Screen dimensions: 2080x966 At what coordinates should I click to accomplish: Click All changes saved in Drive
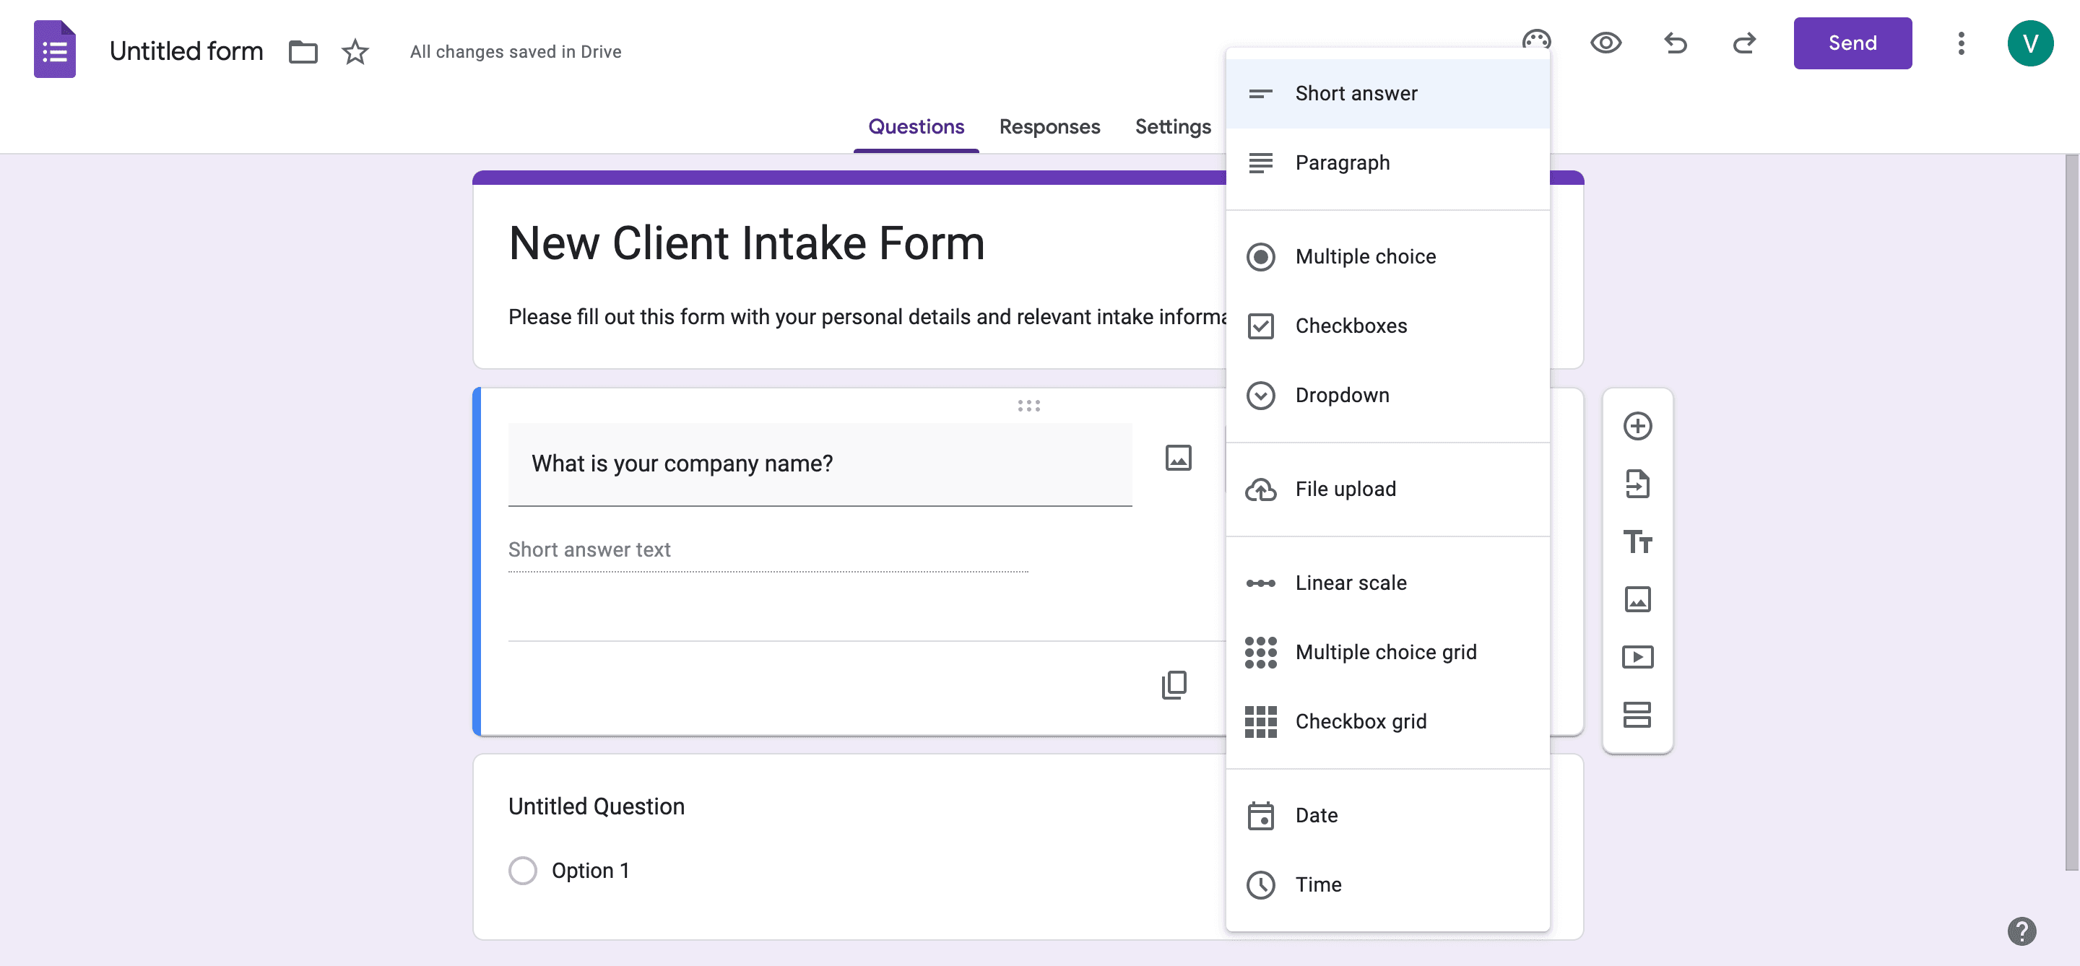515,52
